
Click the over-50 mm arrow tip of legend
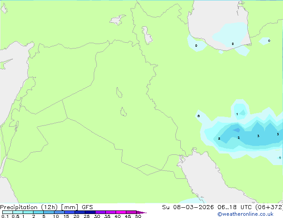pyautogui.click(x=141, y=212)
